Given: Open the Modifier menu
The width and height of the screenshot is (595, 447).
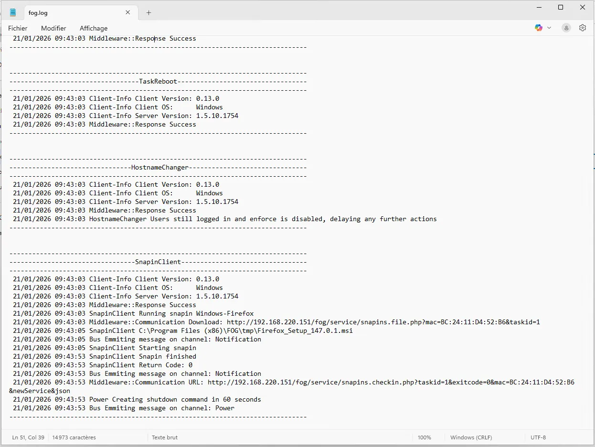Looking at the screenshot, I should (x=53, y=28).
